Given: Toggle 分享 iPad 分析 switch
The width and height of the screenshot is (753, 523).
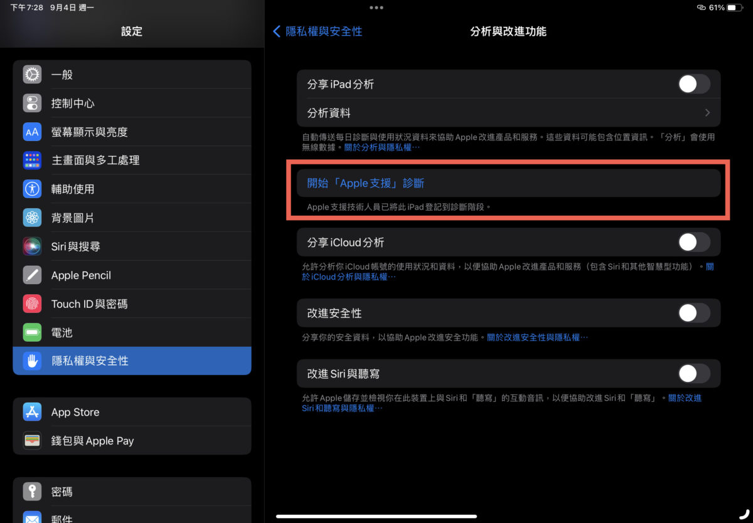Looking at the screenshot, I should tap(694, 84).
